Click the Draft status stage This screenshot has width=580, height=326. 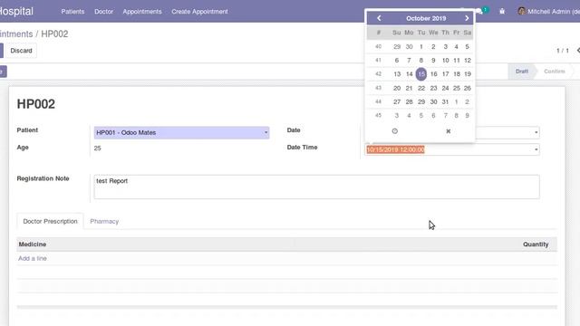tap(522, 72)
